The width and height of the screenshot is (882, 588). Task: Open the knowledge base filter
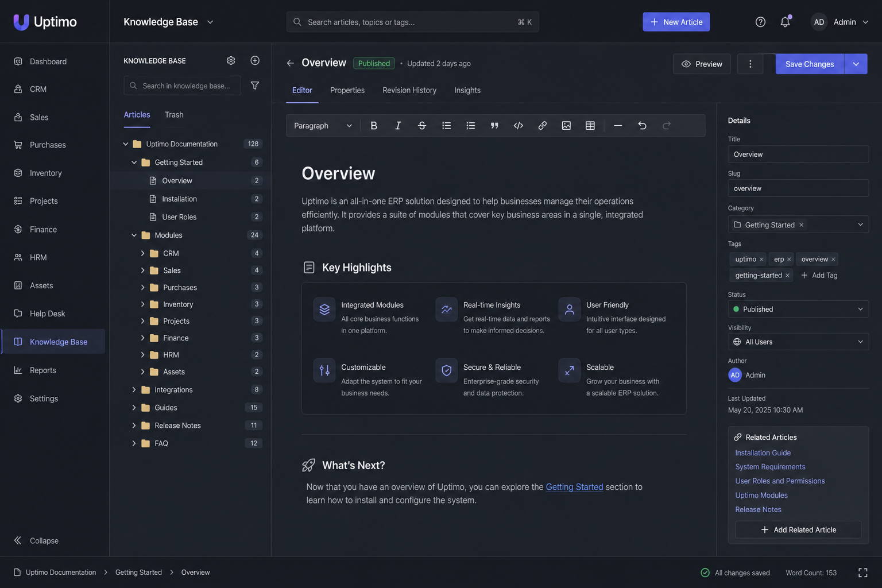(255, 86)
